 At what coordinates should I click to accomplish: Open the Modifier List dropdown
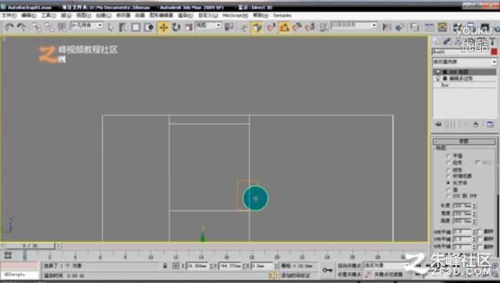[x=464, y=62]
